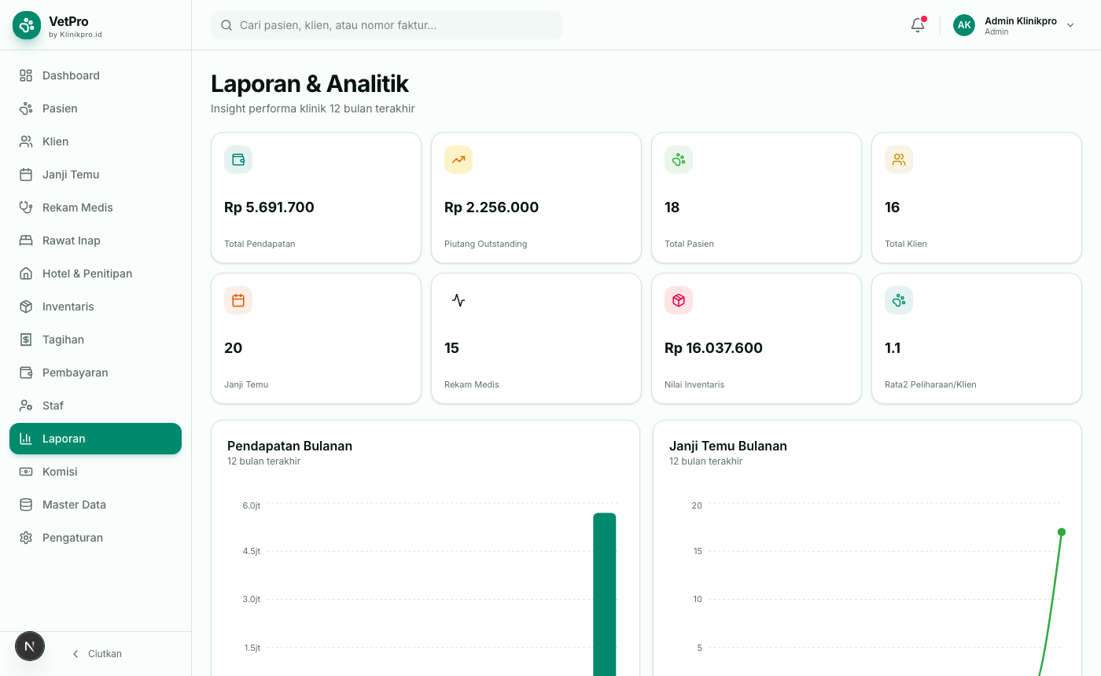1101x676 pixels.
Task: Collapse the sidebar with Ciutkan chevron
Action: (75, 654)
